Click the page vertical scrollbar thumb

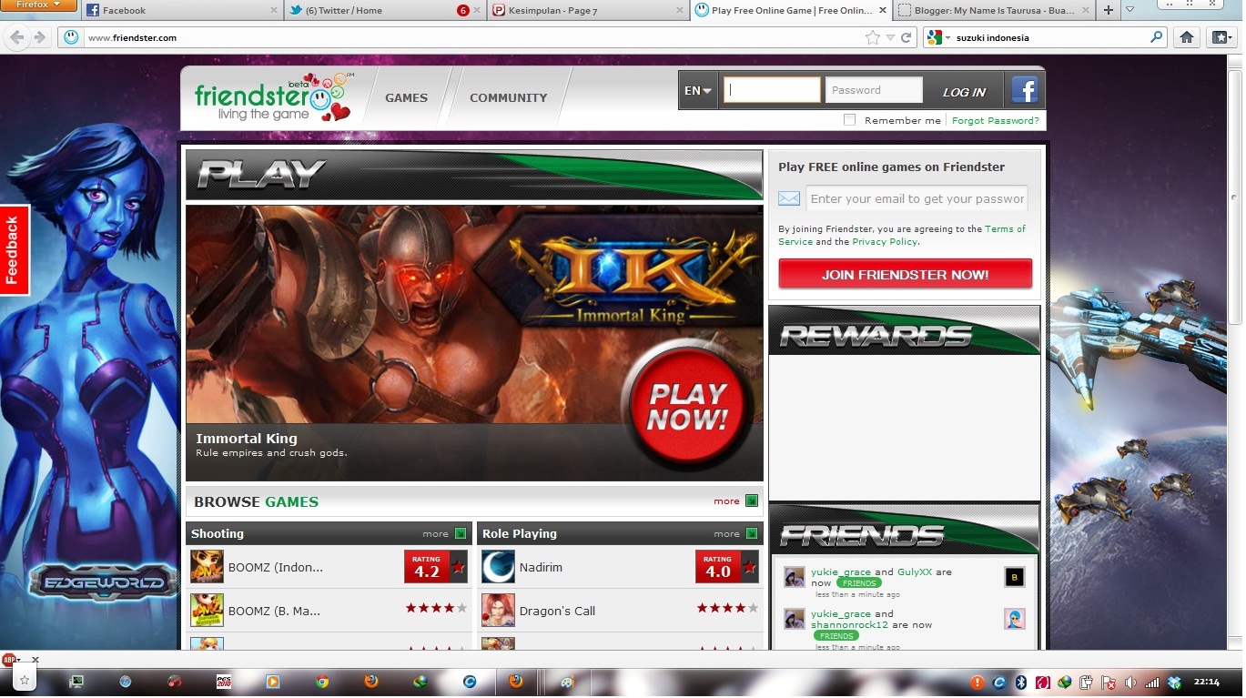tap(1235, 196)
